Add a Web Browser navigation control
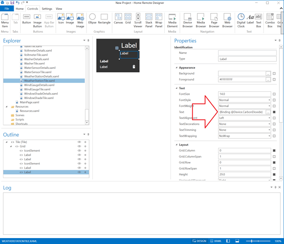 227,20
